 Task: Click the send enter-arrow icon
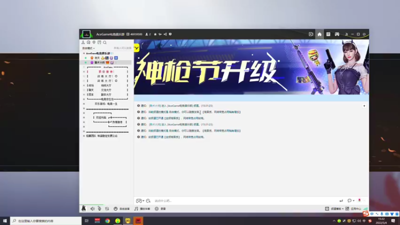[x=341, y=201]
